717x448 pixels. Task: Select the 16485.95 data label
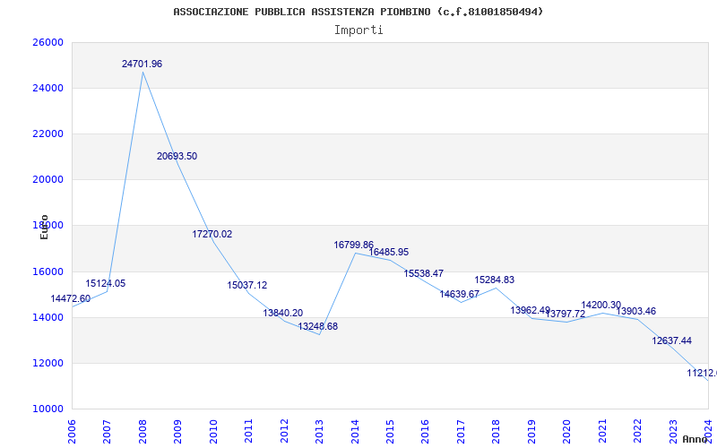[x=389, y=252]
